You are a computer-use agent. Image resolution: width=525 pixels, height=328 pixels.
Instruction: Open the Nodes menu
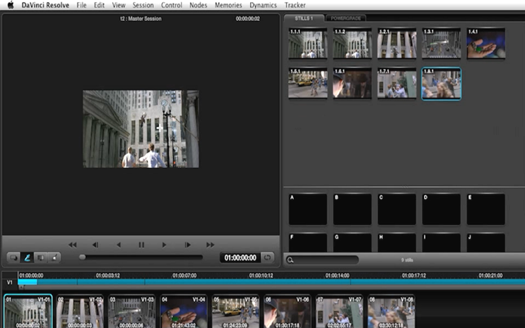[198, 5]
